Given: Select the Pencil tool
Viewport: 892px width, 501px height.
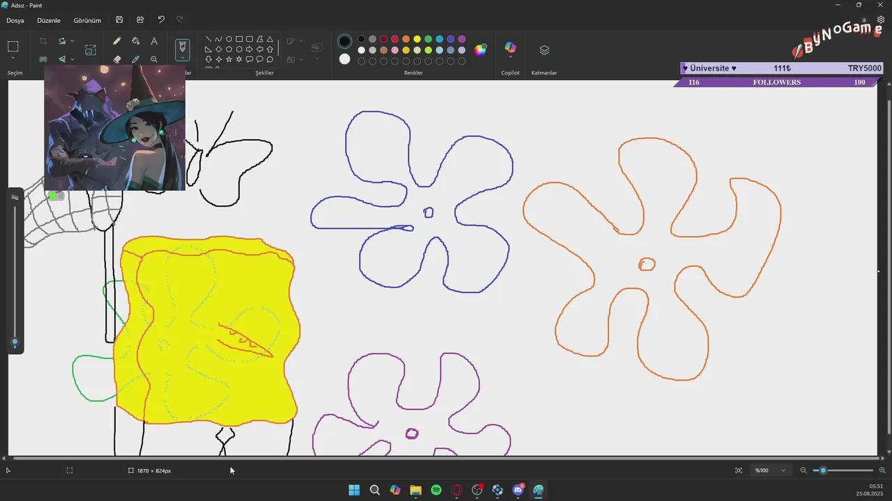Looking at the screenshot, I should pos(117,41).
